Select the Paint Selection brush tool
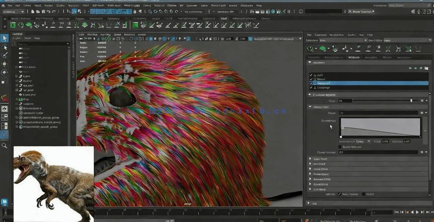This screenshot has height=222, width=434. [x=4, y=55]
